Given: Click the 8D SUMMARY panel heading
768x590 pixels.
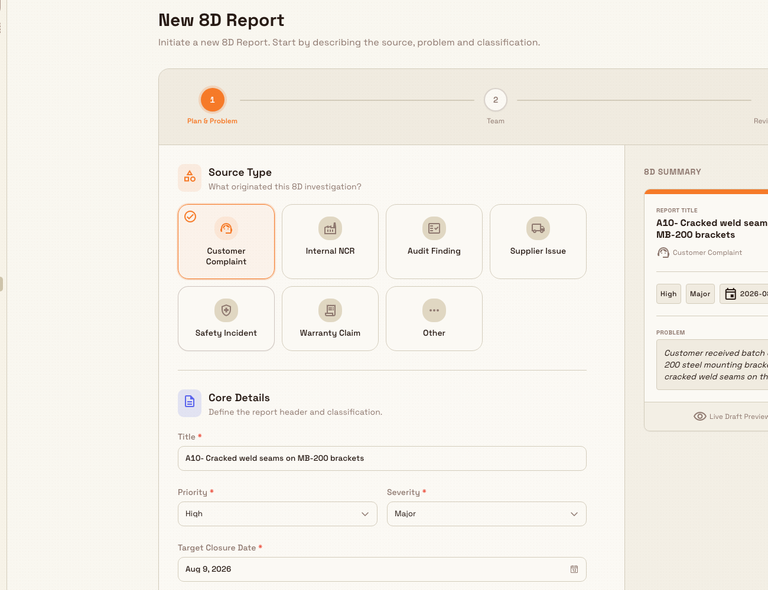Looking at the screenshot, I should point(672,172).
